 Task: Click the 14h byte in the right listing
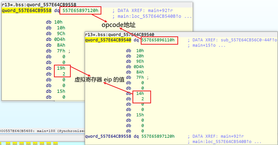pyautogui.click(x=140, y=93)
